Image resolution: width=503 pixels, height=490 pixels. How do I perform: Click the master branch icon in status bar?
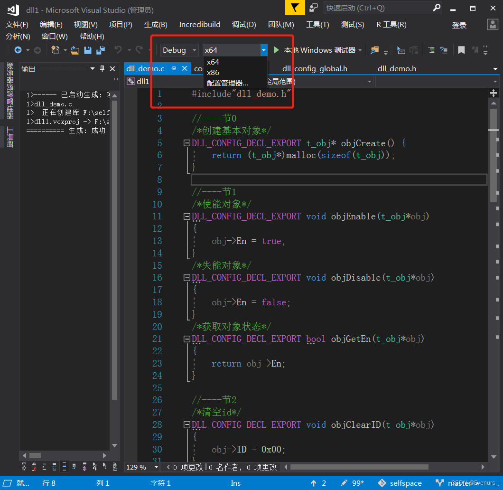439,483
